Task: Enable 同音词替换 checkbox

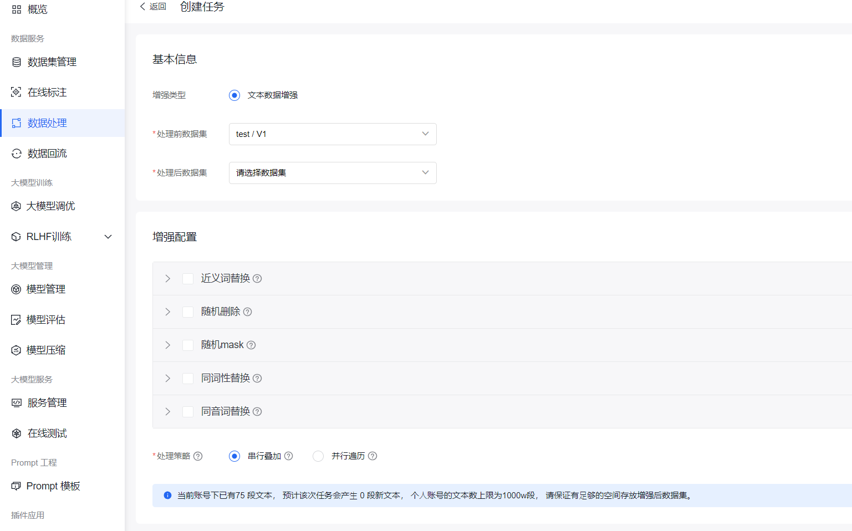Action: click(188, 412)
